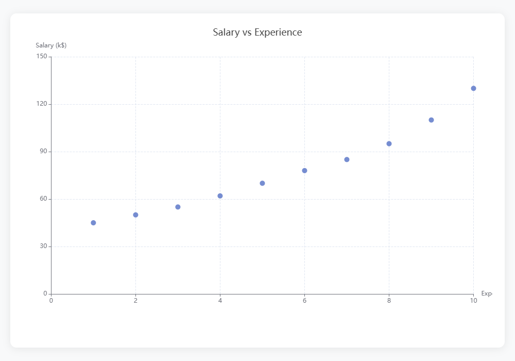
Task: Select the data point at experience 8
Action: point(389,144)
